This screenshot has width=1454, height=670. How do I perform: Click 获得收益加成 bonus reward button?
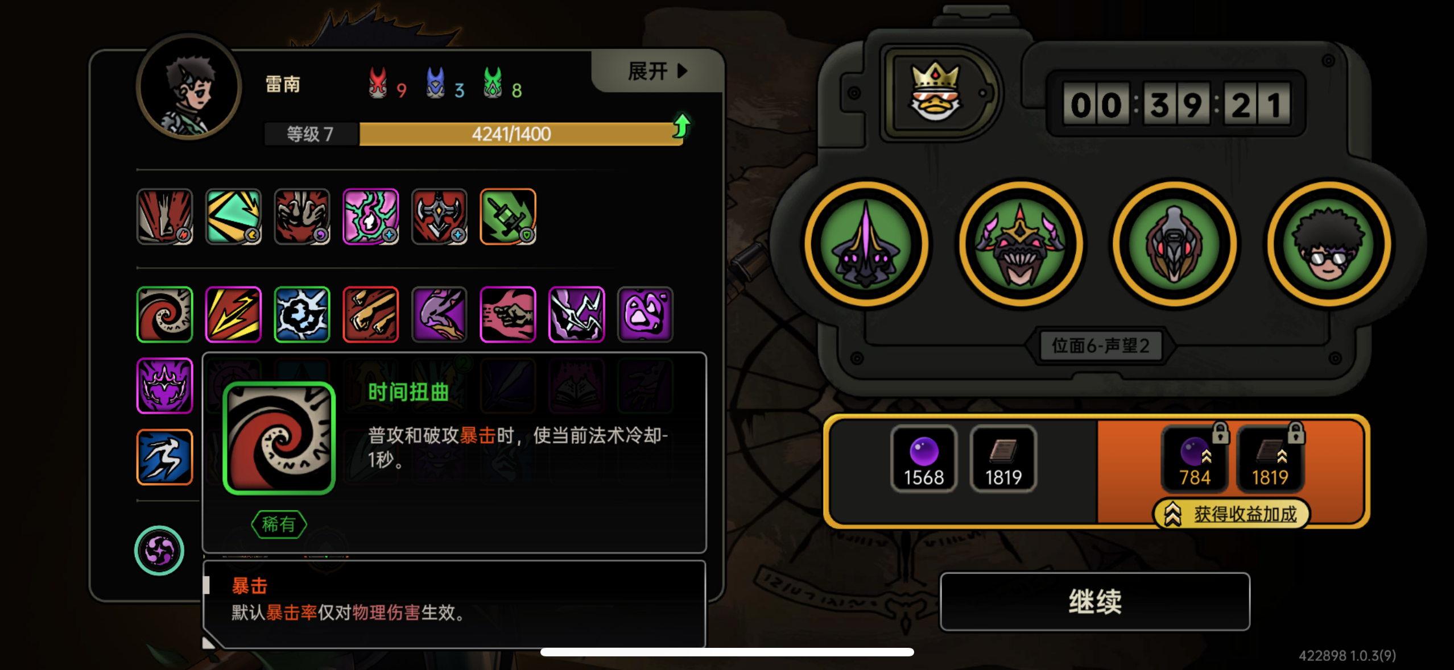tap(1232, 514)
